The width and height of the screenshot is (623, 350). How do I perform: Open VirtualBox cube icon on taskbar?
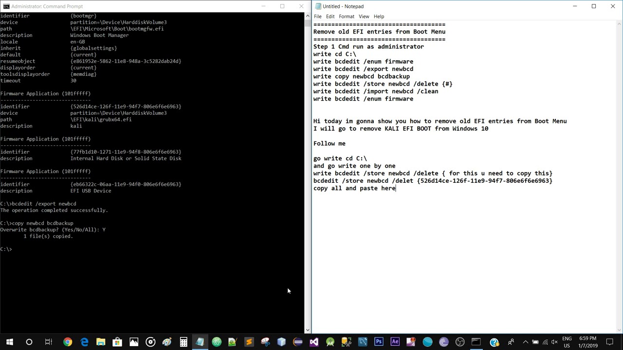click(x=281, y=342)
